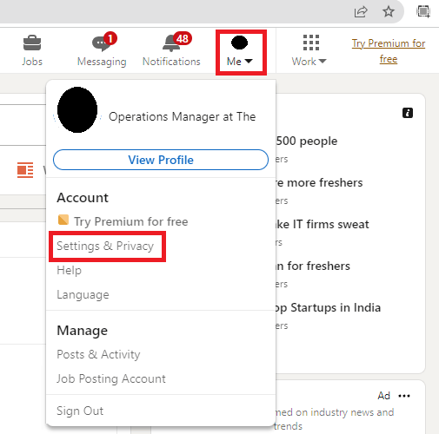Open the Messaging speech bubble icon
The width and height of the screenshot is (439, 434).
102,43
